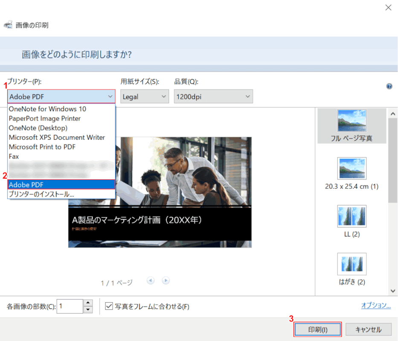Open the プリンター dropdown showing Adobe PDF
The image size is (398, 341).
(61, 96)
